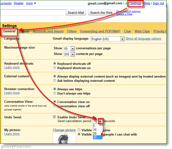
Task: Open the Forwarding and POP/IMAP tab
Action: pyautogui.click(x=100, y=31)
